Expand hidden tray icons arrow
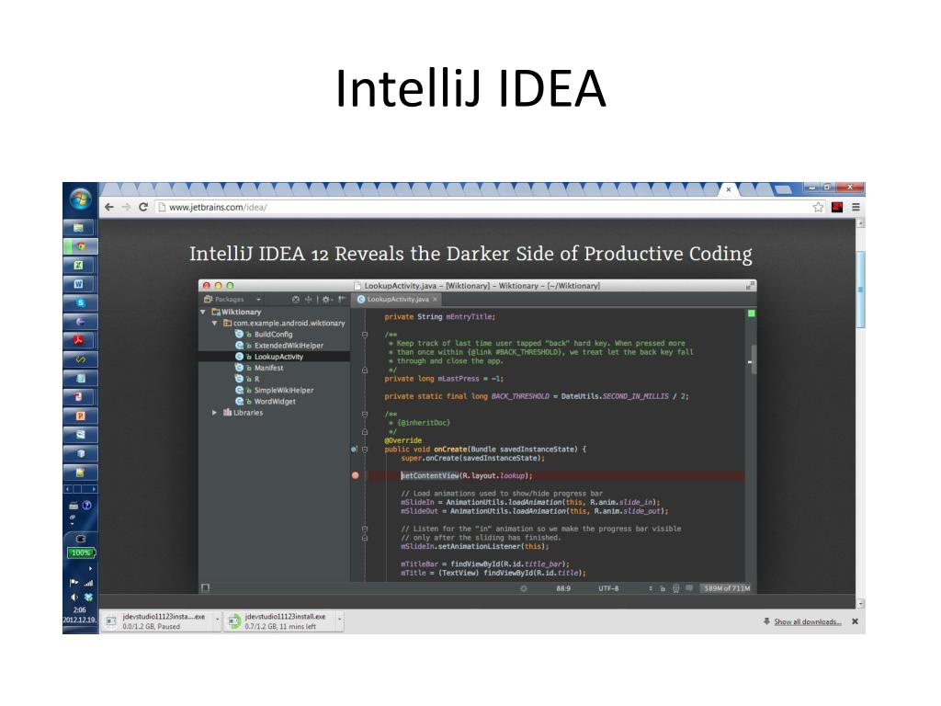The width and height of the screenshot is (941, 706). click(91, 568)
